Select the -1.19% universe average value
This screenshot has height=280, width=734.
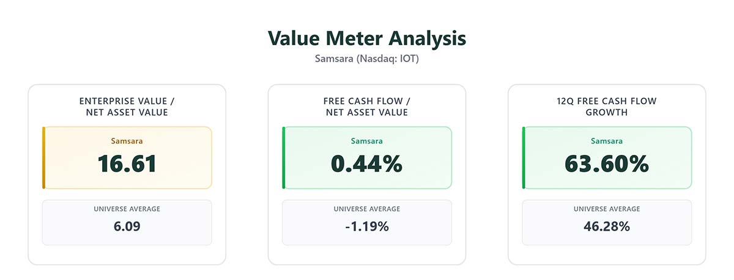tap(367, 227)
